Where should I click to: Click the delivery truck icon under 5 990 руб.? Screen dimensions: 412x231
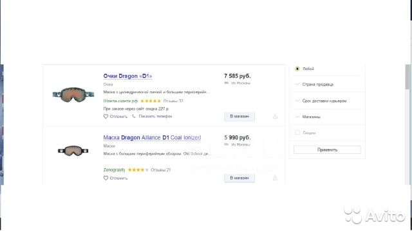(x=226, y=144)
